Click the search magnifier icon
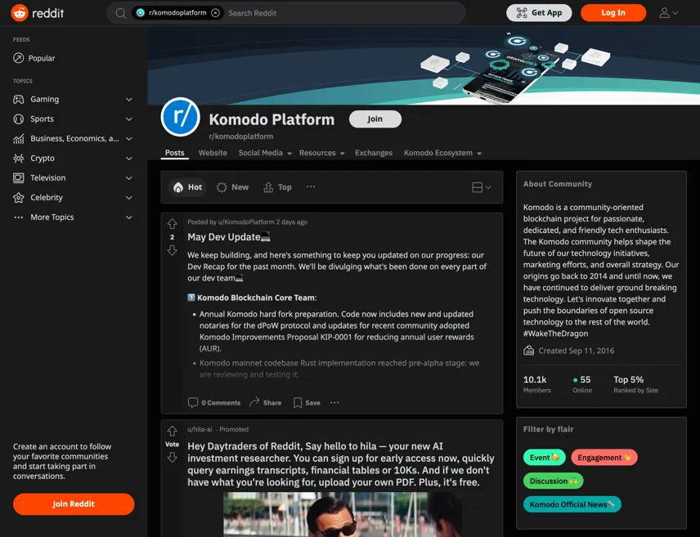Image resolution: width=700 pixels, height=537 pixels. click(x=120, y=13)
